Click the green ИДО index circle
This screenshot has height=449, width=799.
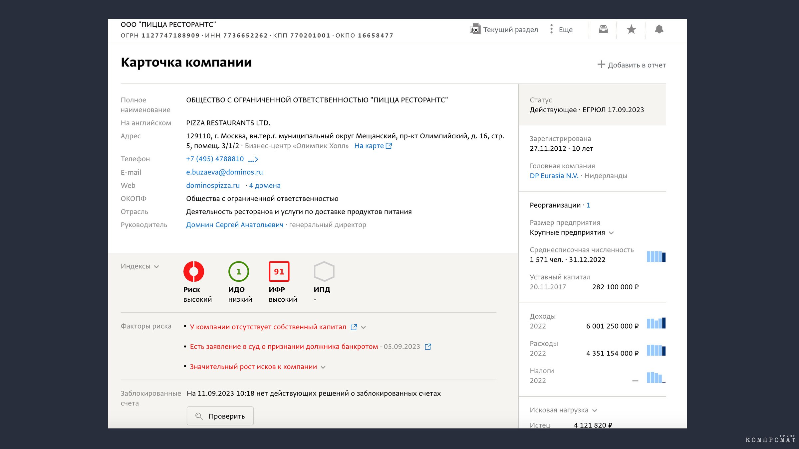click(238, 271)
